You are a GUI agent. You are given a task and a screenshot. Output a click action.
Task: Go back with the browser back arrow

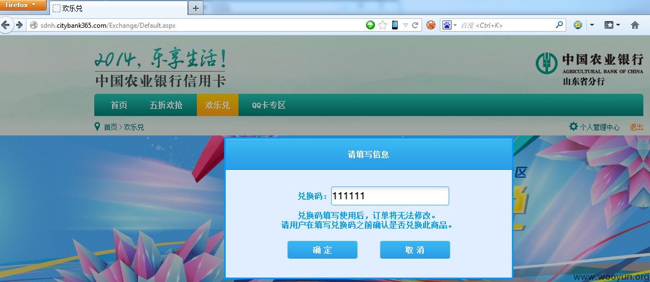pyautogui.click(x=6, y=26)
